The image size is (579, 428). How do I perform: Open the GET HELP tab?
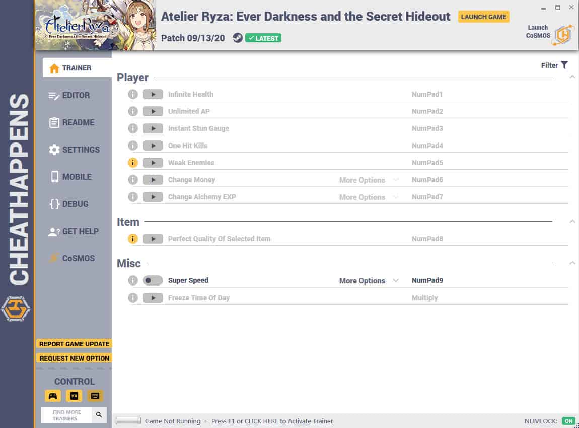pos(74,231)
